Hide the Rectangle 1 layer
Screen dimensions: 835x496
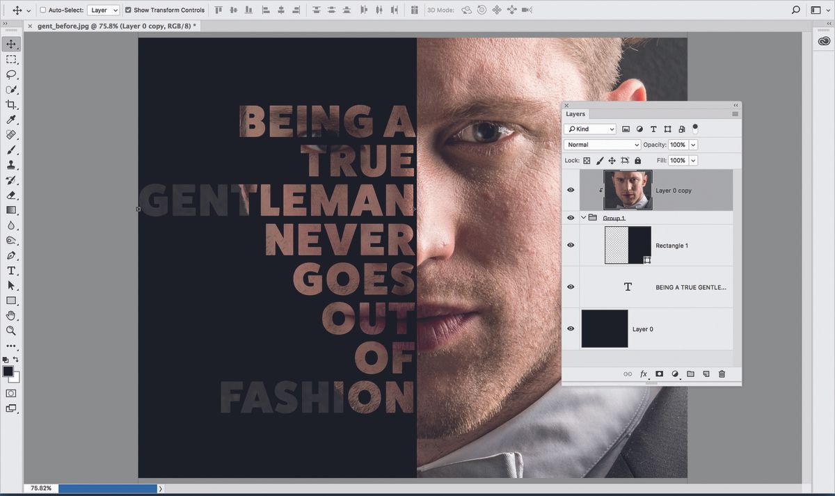point(571,245)
